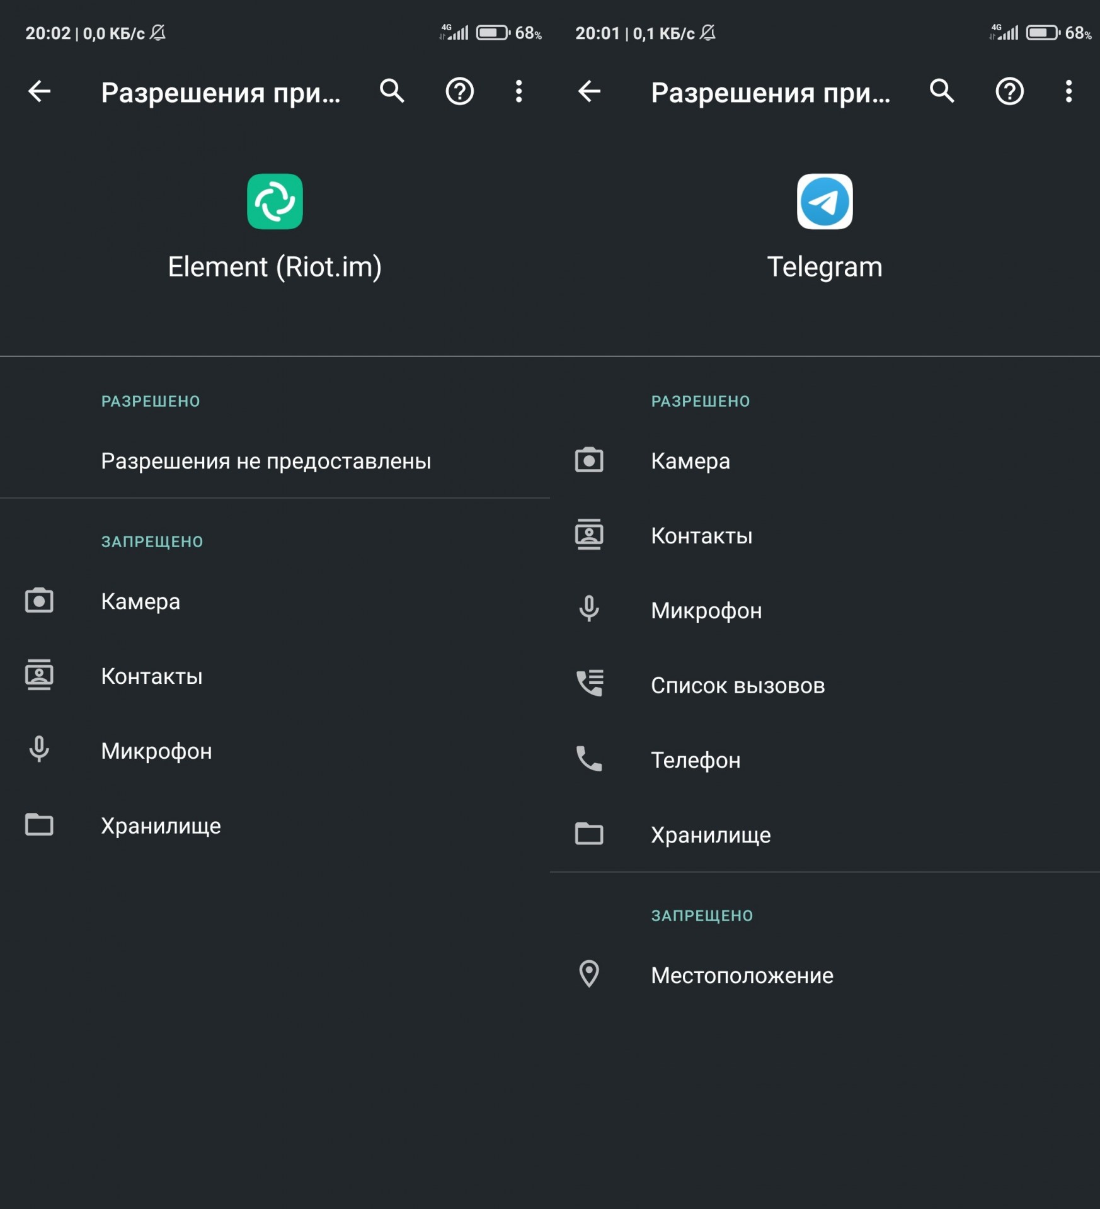The image size is (1100, 1209).
Task: Open help on Telegram permissions screen
Action: (x=1009, y=91)
